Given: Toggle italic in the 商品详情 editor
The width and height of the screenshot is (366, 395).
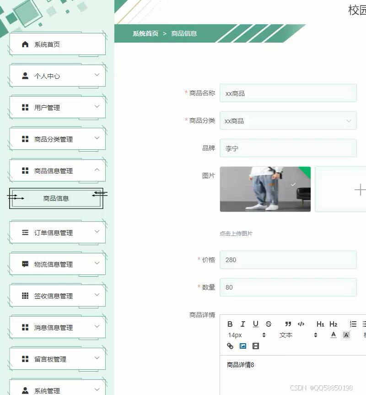Looking at the screenshot, I should pos(243,324).
